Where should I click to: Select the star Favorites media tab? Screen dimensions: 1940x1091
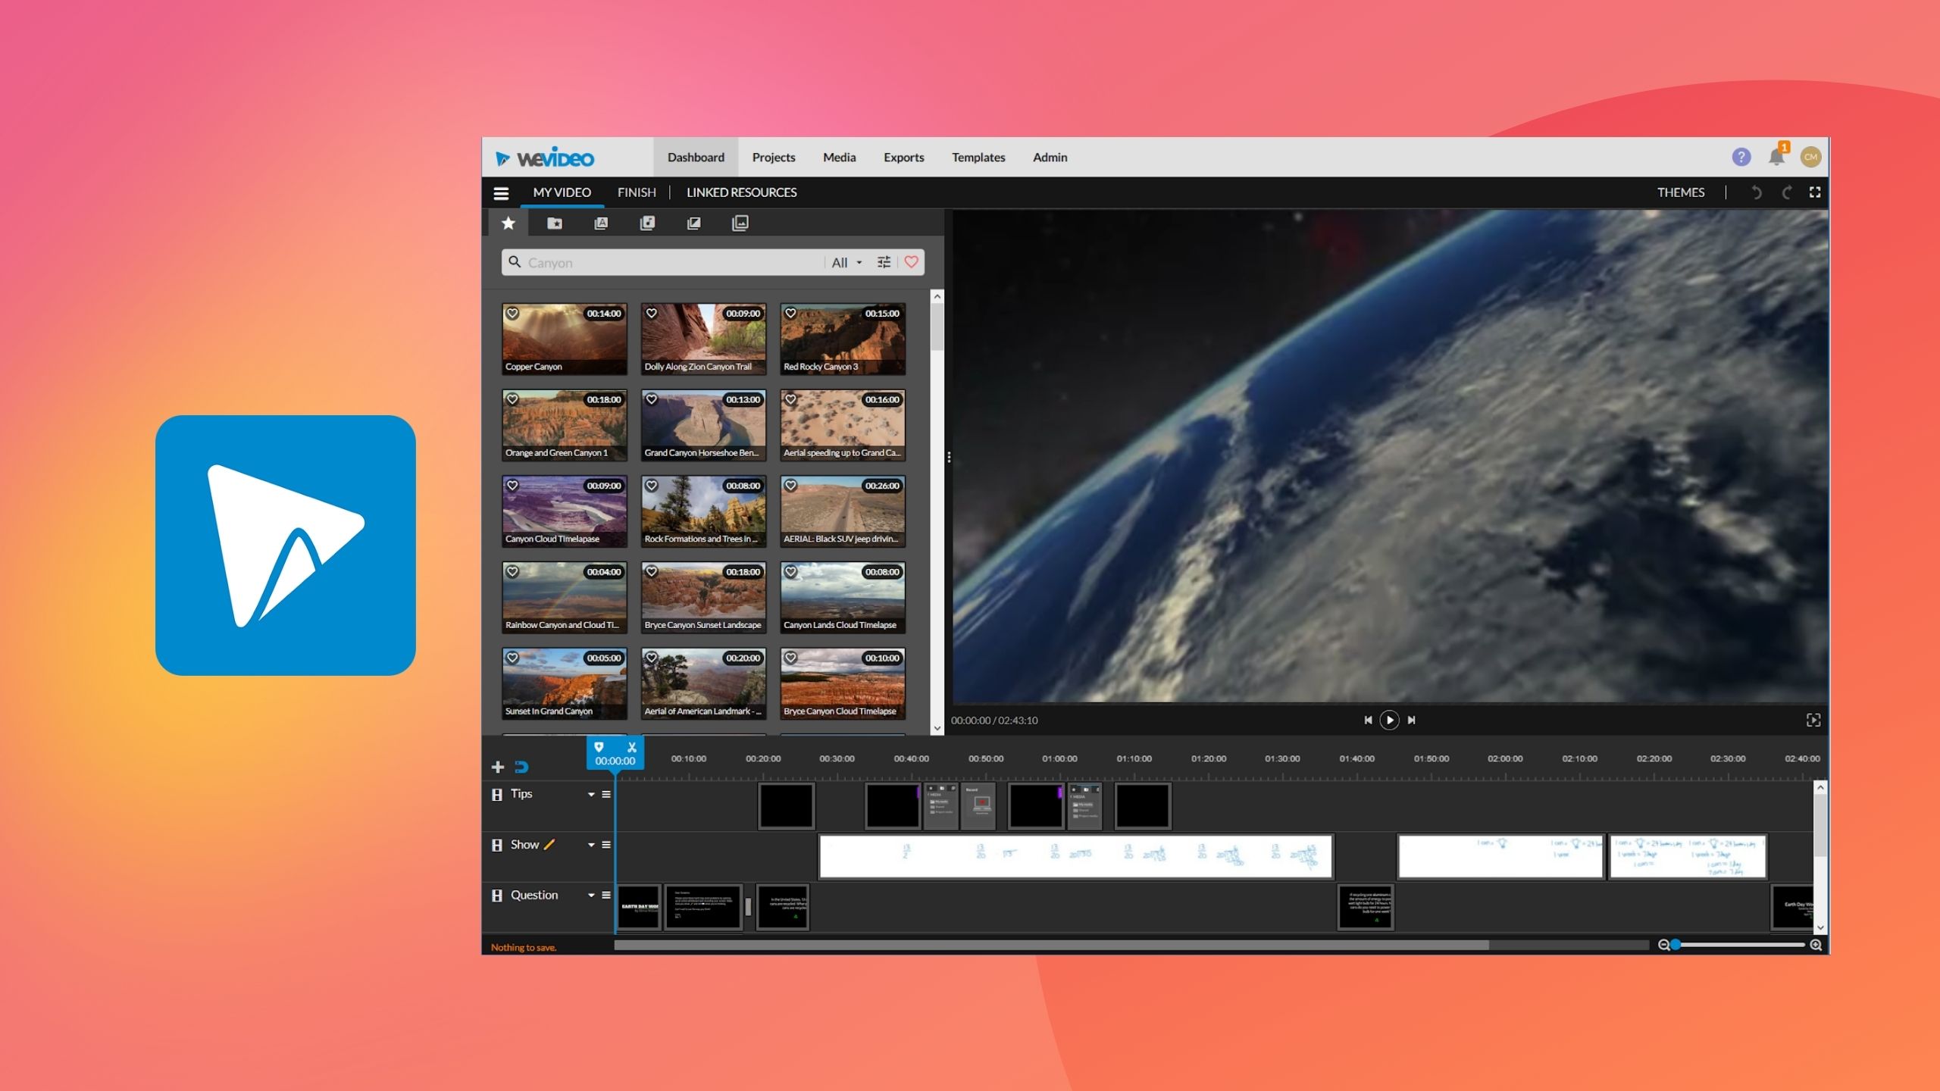[508, 223]
